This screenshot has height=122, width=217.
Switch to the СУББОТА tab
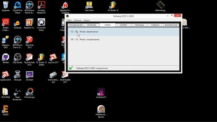pos(155,25)
